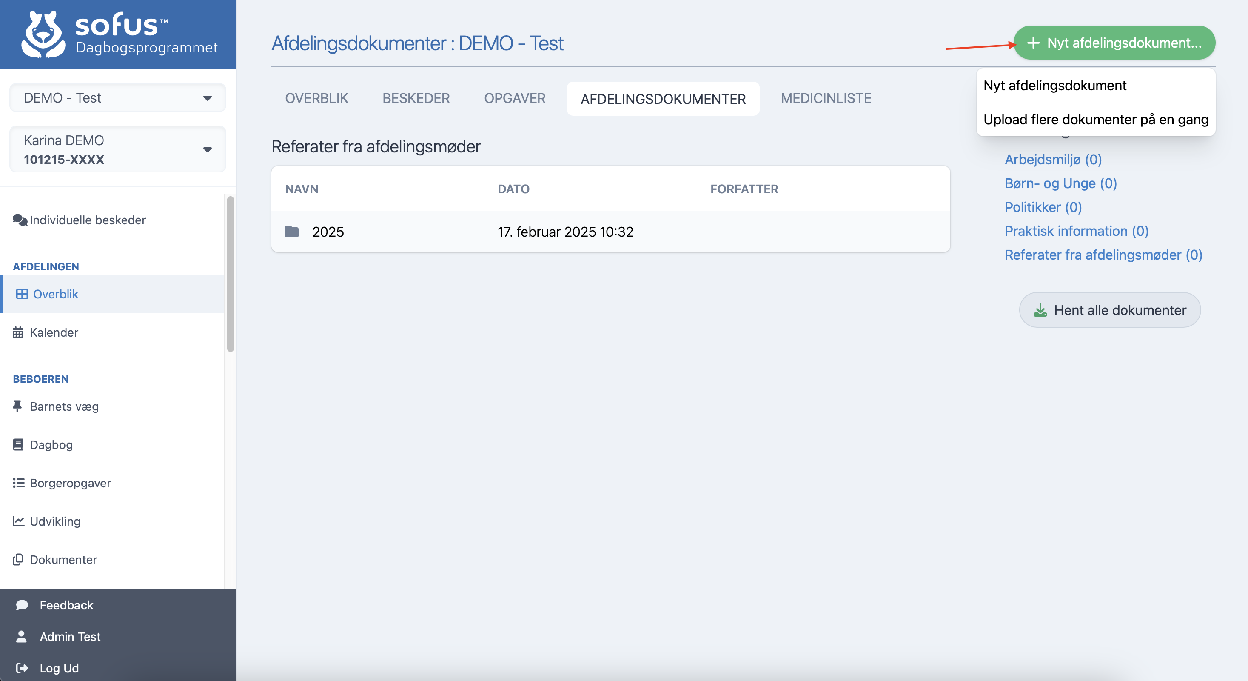Viewport: 1248px width, 681px height.
Task: Click the 2025 folder name
Action: coord(328,232)
